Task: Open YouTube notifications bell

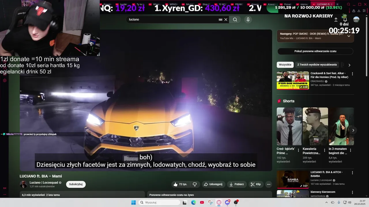Action: (x=345, y=20)
